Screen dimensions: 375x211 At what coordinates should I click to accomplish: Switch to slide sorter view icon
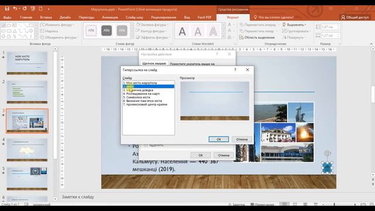[295, 205]
